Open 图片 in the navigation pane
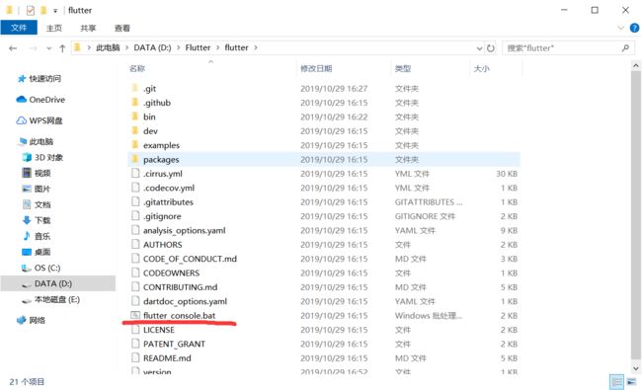 click(x=42, y=189)
